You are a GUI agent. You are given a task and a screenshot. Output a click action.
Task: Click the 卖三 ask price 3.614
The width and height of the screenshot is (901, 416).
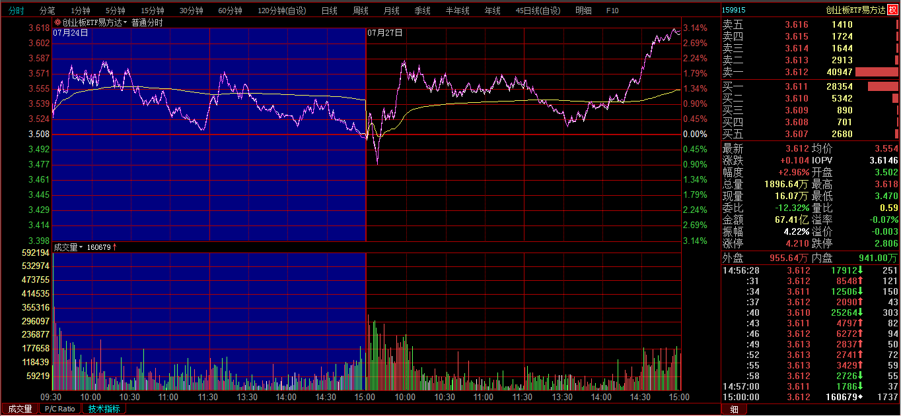796,48
